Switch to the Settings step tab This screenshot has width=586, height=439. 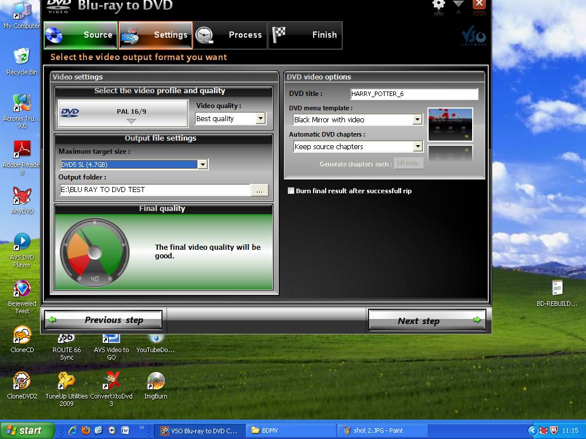click(156, 35)
